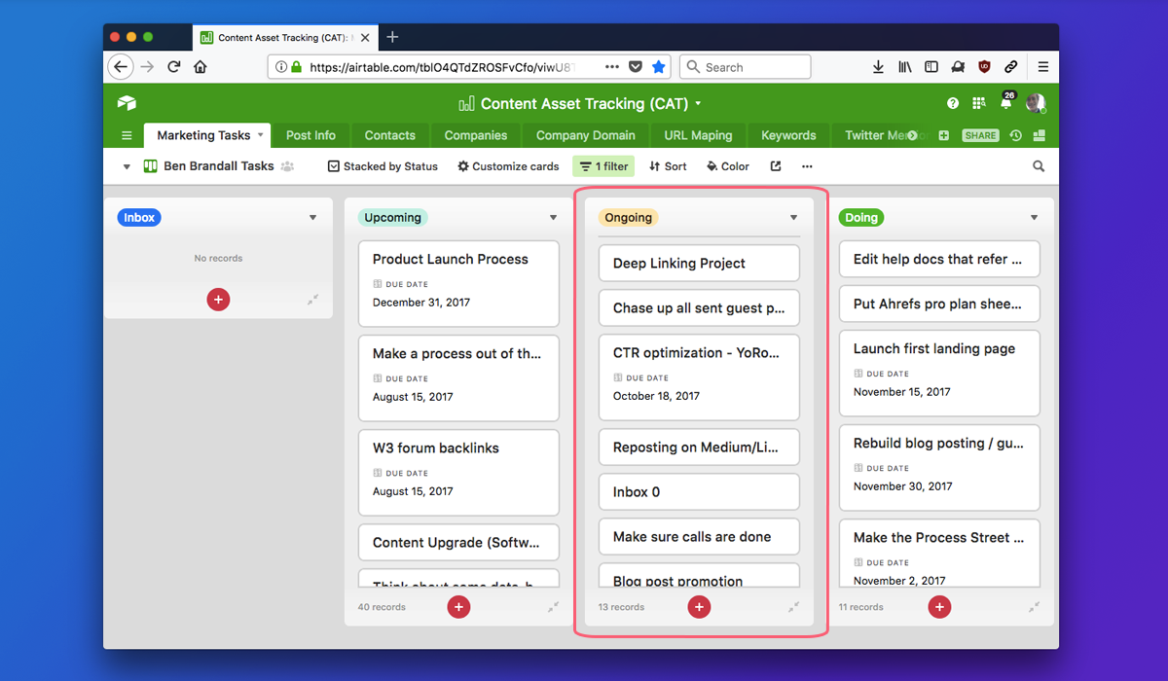This screenshot has height=681, width=1168.
Task: Switch to the Contacts table tab
Action: [389, 135]
